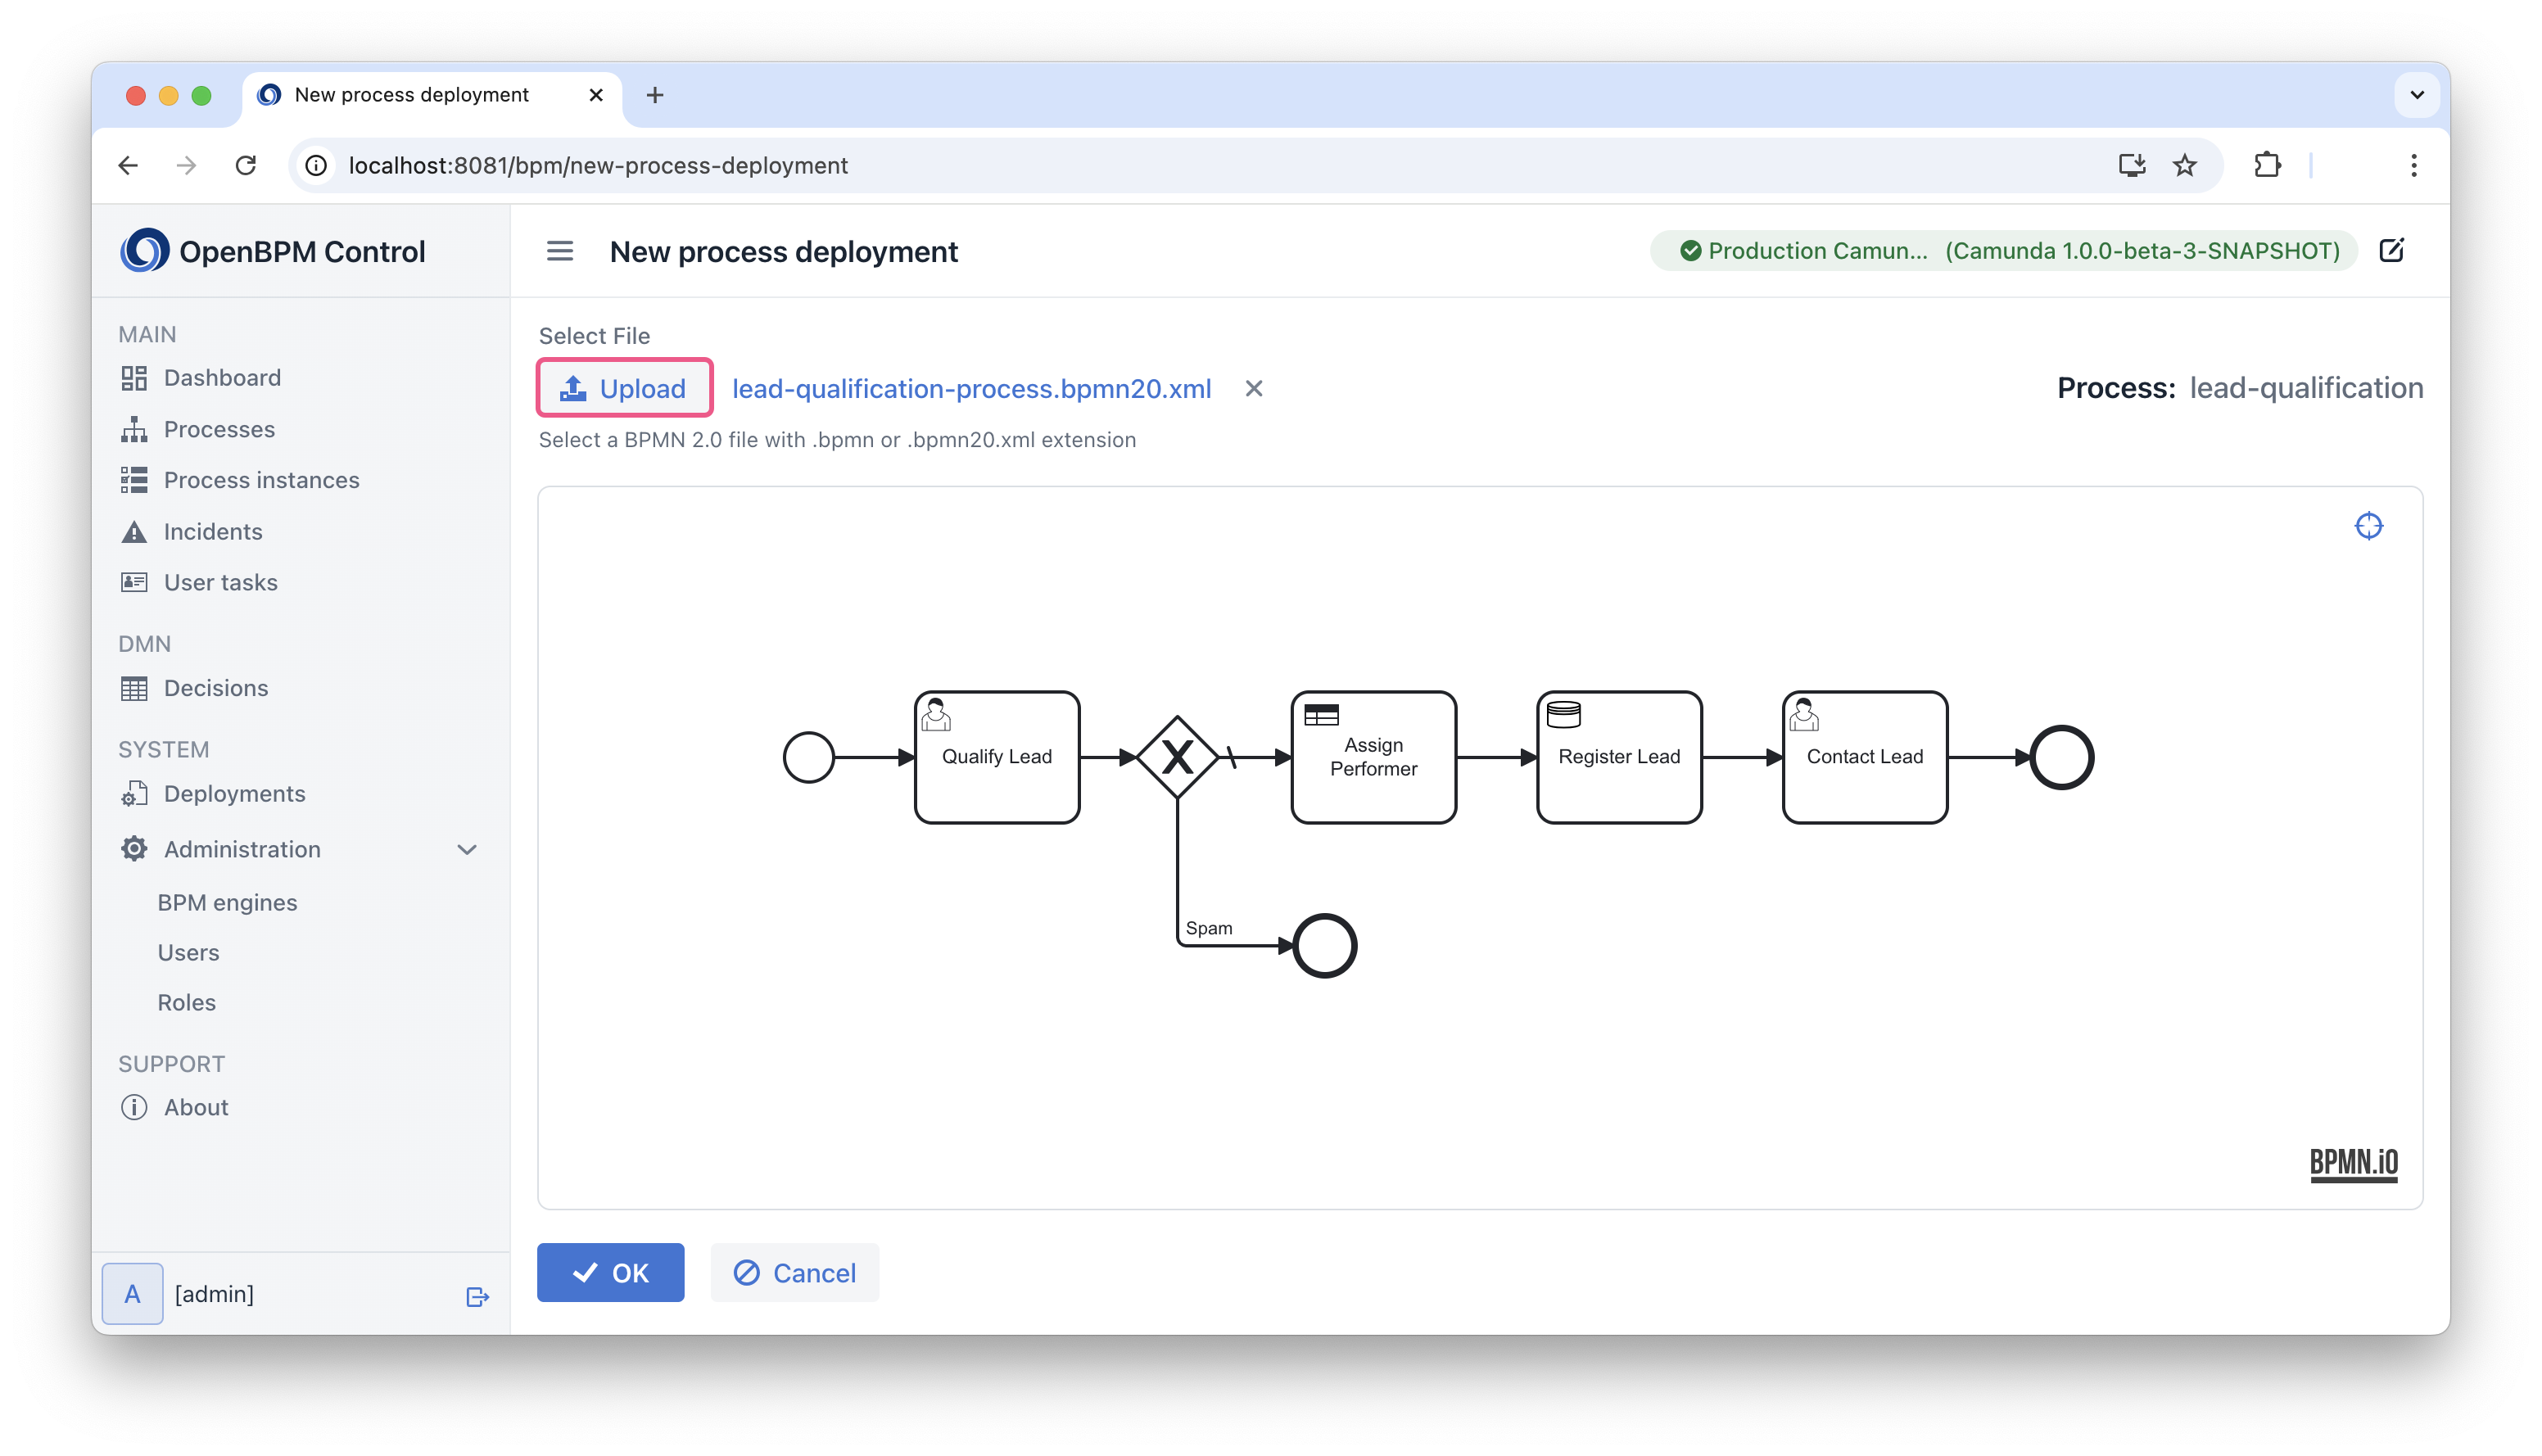This screenshot has height=1456, width=2542.
Task: Open a new browser tab
Action: tap(655, 95)
